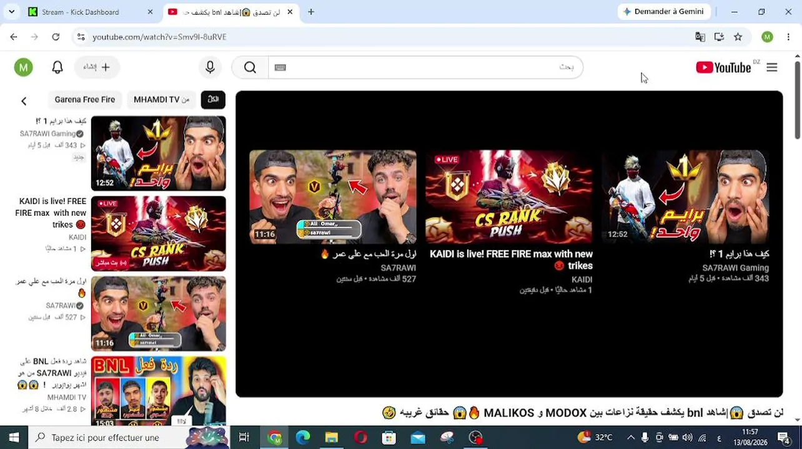This screenshot has width=802, height=449.
Task: Launch Microsoft Edge from the taskbar
Action: point(303,437)
